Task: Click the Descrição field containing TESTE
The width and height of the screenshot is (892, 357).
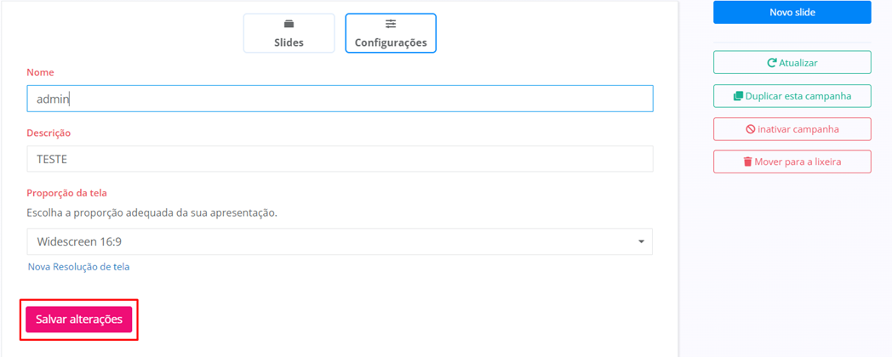Action: pos(339,159)
